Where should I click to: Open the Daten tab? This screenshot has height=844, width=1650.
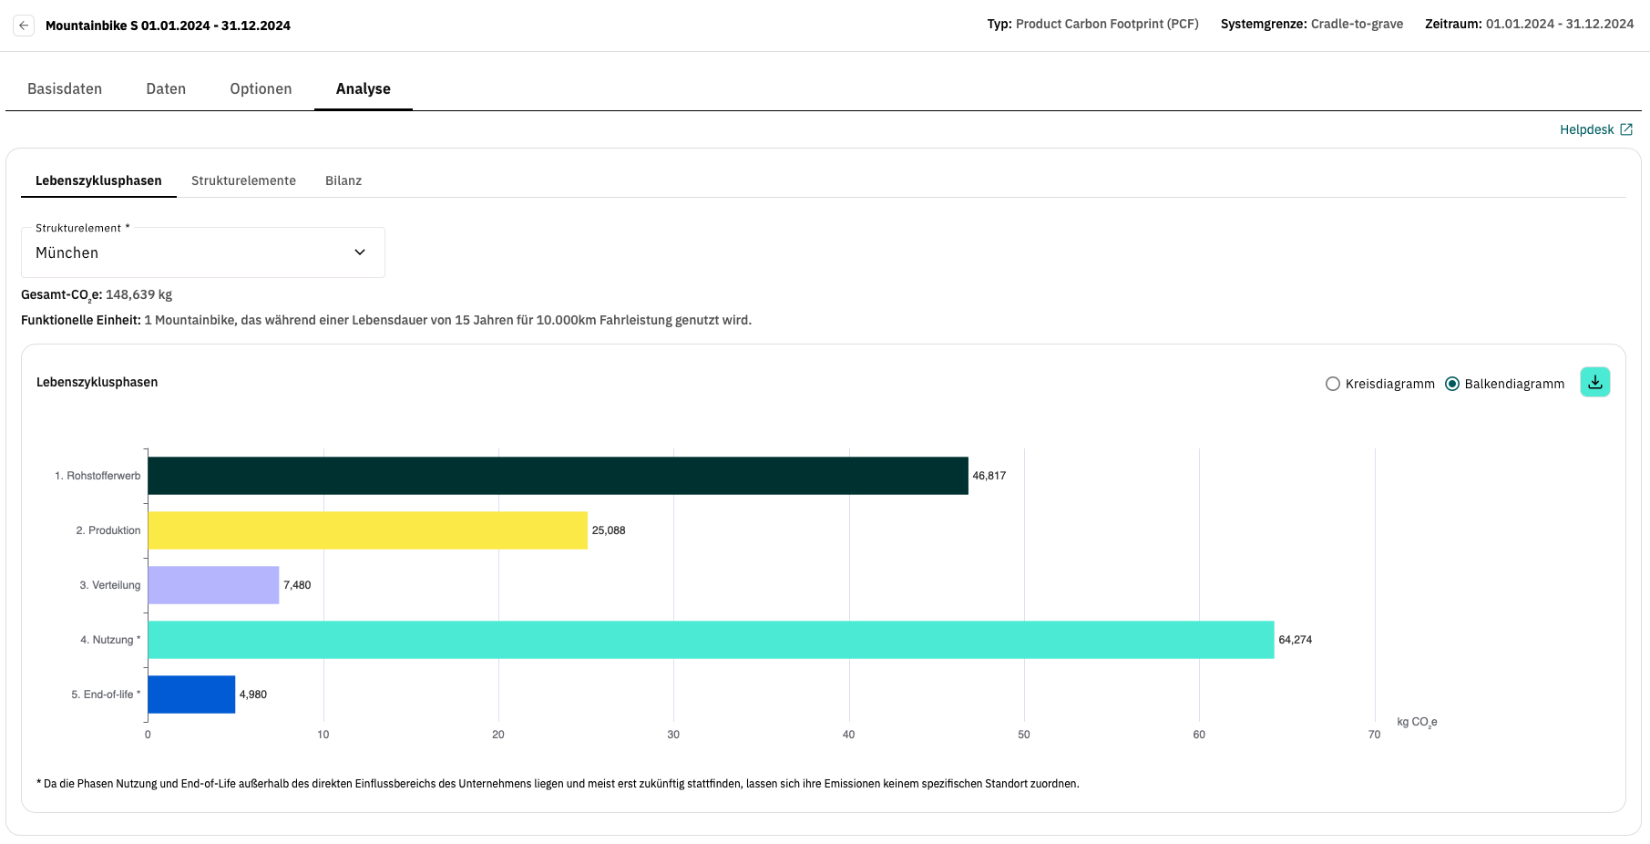[x=166, y=88]
